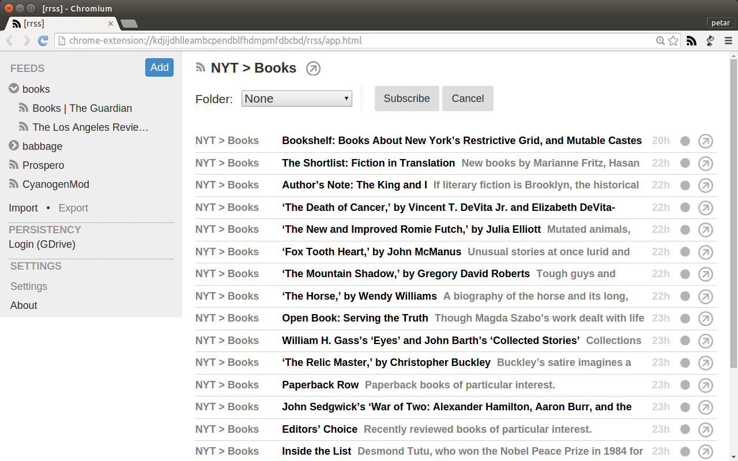This screenshot has height=461, width=738.
Task: Open 'Inside the List' article title
Action: click(317, 451)
